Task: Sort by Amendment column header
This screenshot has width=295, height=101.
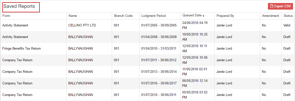Action: [x=270, y=16]
